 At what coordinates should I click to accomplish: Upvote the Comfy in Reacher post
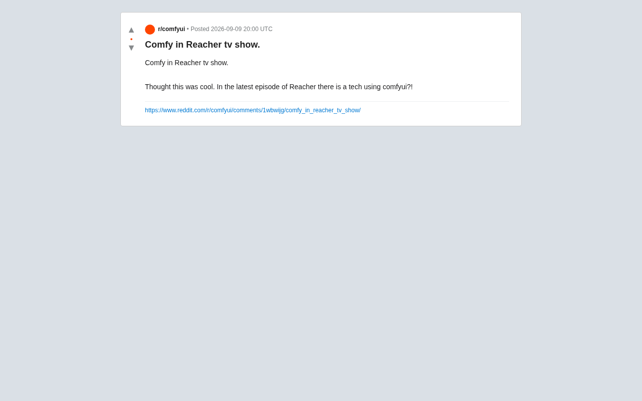click(131, 30)
